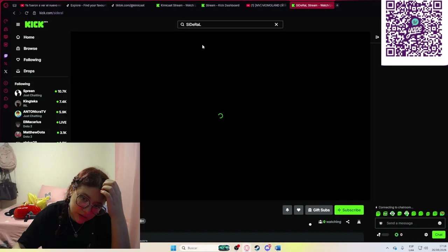Click the taskbar clock showing 17:18
Image resolution: width=448 pixels, height=252 pixels.
click(x=439, y=248)
